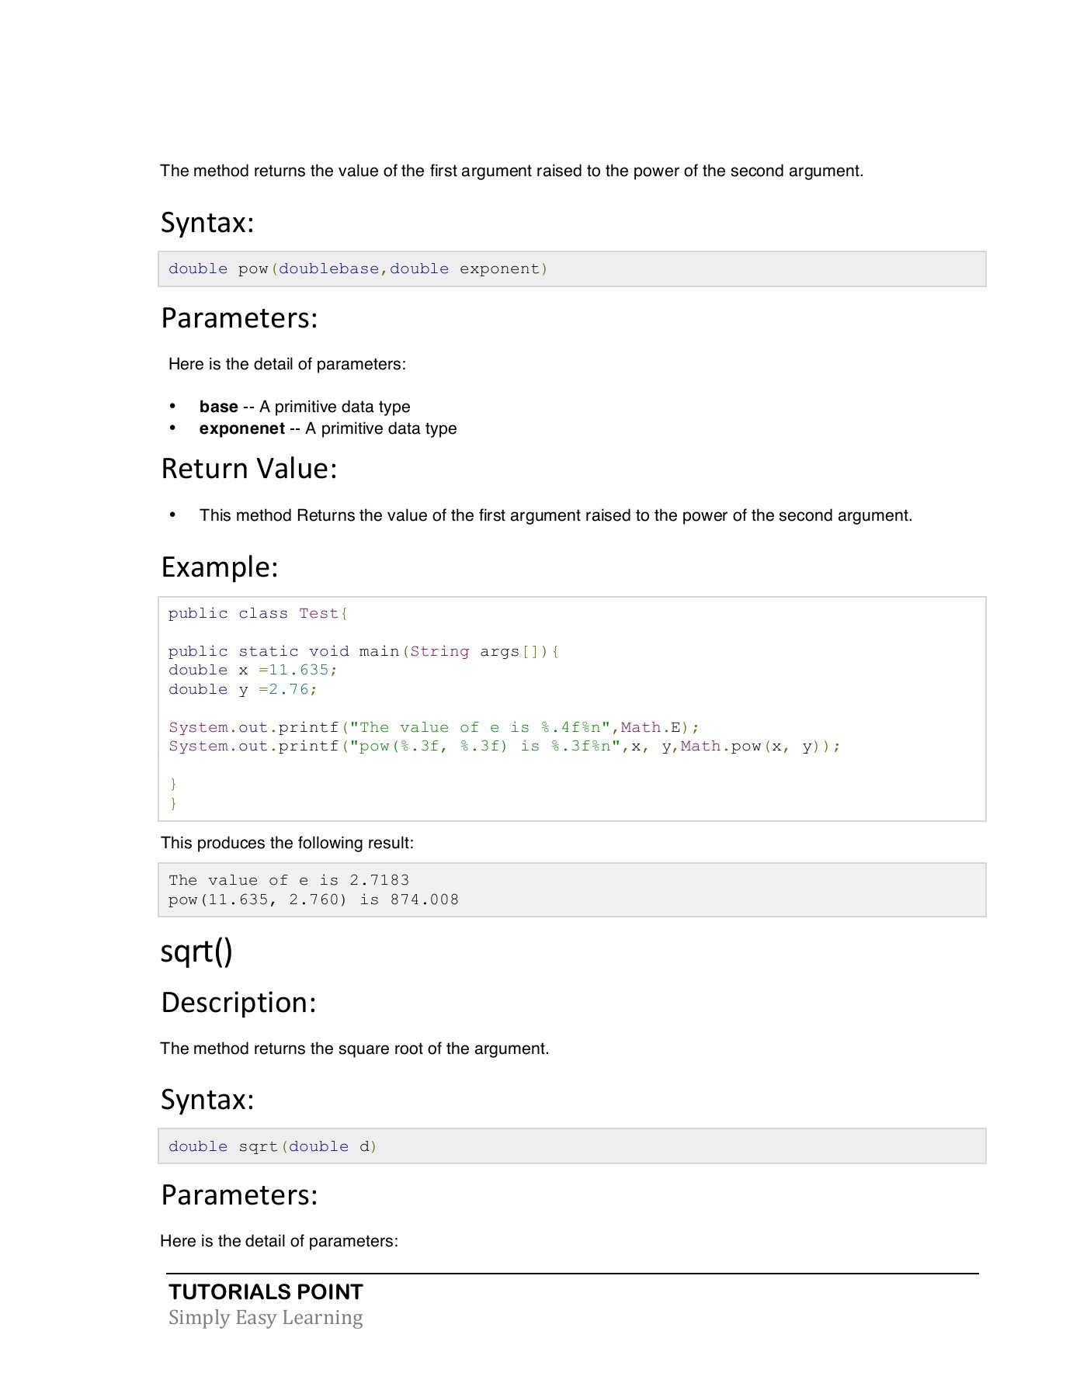Click the "Simply Easy Learning" footer tagline
This screenshot has height=1397, width=1080.
click(266, 1318)
